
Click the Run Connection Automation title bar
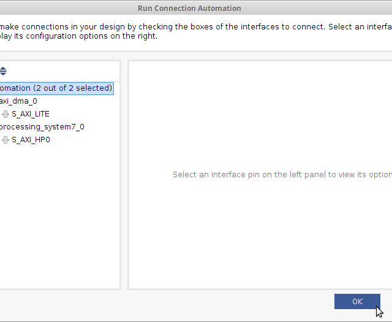189,9
